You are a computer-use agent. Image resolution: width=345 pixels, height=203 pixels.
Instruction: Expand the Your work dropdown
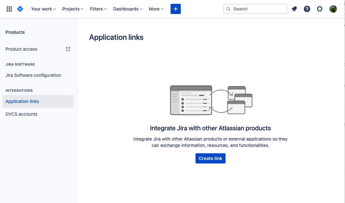coord(43,9)
